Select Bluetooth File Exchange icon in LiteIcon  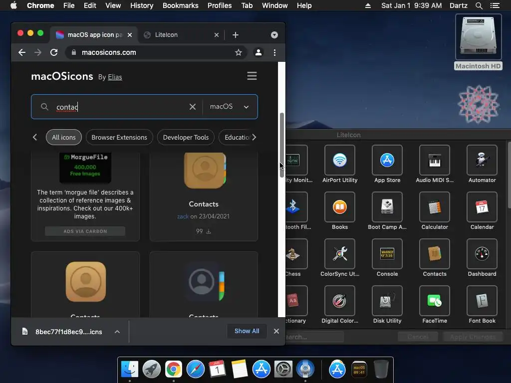pos(296,207)
